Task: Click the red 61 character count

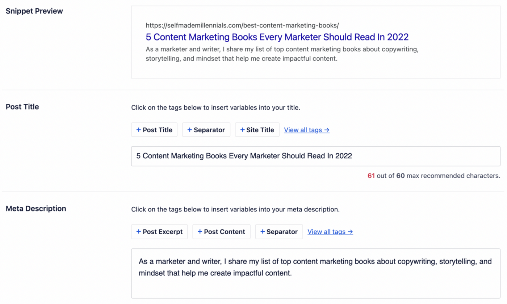Action: (371, 176)
